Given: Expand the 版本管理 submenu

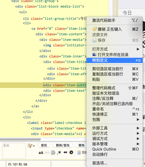Looking at the screenshot, I should coord(115,144).
